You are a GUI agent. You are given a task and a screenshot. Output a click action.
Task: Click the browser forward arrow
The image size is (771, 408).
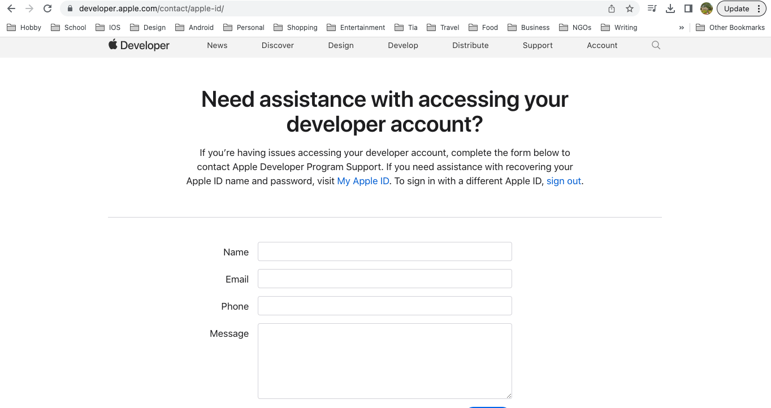coord(29,8)
